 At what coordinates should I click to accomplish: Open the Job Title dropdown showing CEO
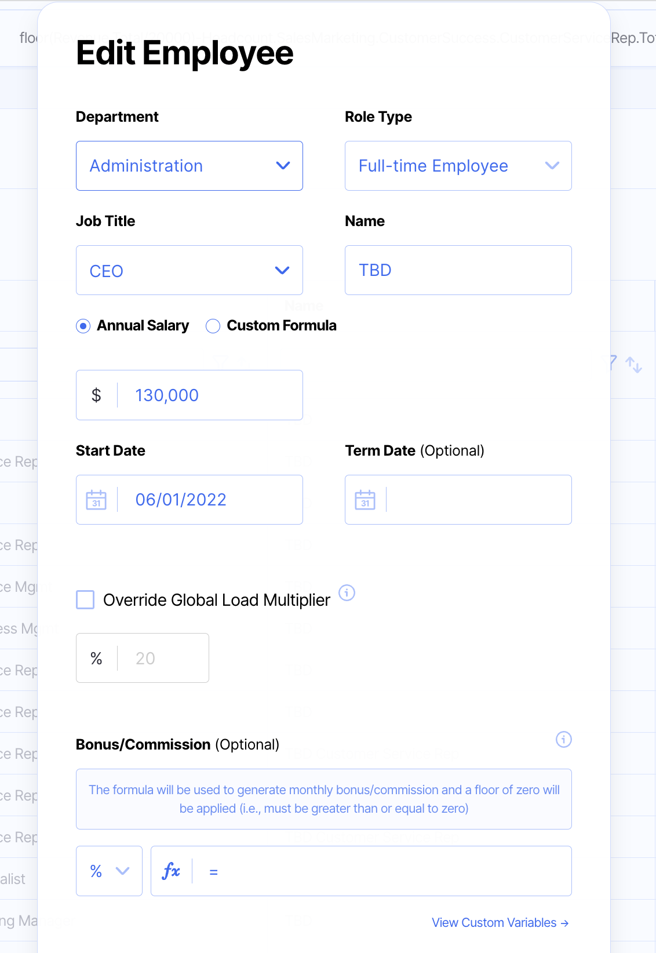[x=189, y=270]
